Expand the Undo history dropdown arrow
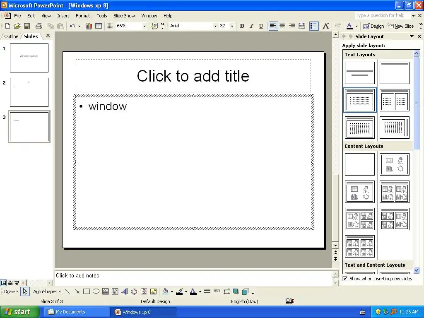424x318 pixels. point(79,26)
